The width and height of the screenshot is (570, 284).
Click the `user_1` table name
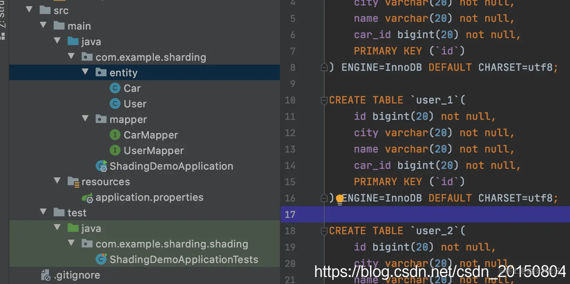[435, 100]
